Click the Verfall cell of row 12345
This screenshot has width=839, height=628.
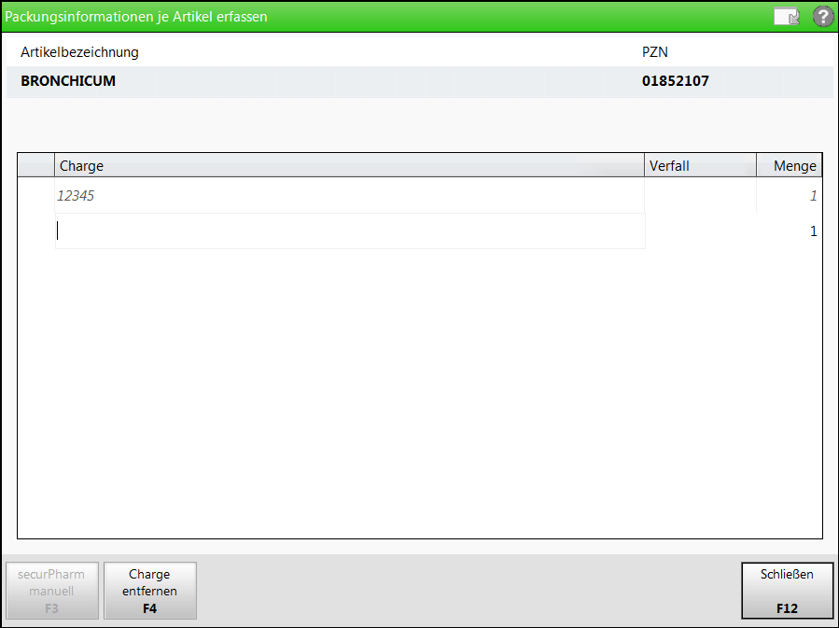[x=701, y=195]
